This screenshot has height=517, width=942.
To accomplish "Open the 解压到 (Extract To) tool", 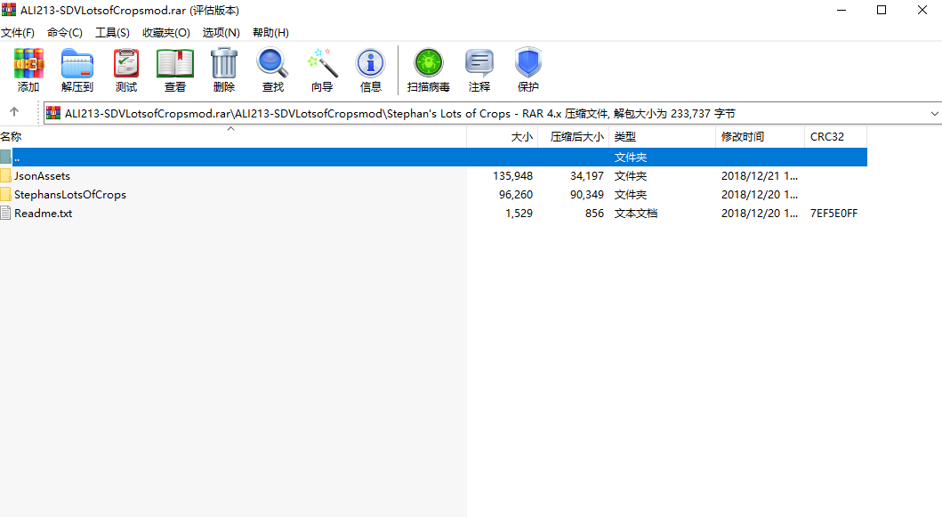I will point(76,69).
